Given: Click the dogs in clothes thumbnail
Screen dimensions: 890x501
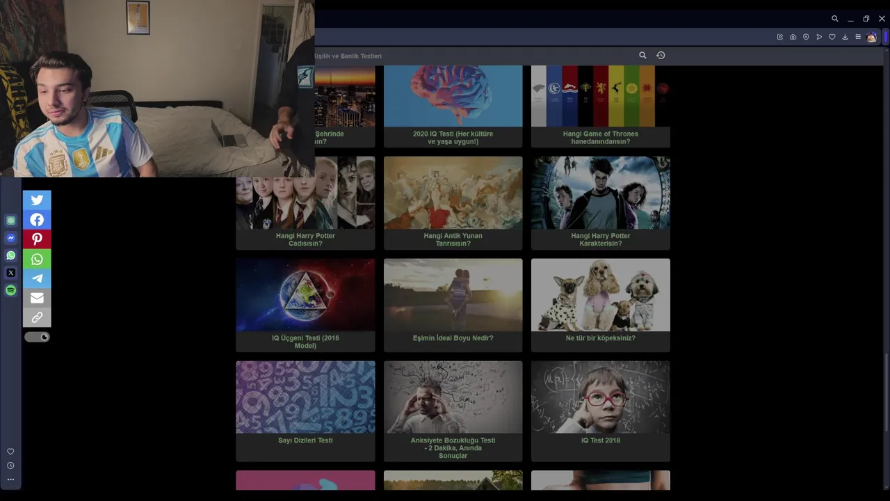Looking at the screenshot, I should coord(601,295).
